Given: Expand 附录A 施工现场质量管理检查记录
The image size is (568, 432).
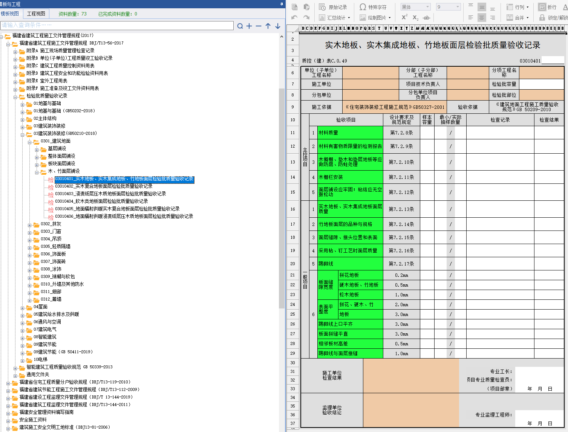Looking at the screenshot, I should click(15, 52).
